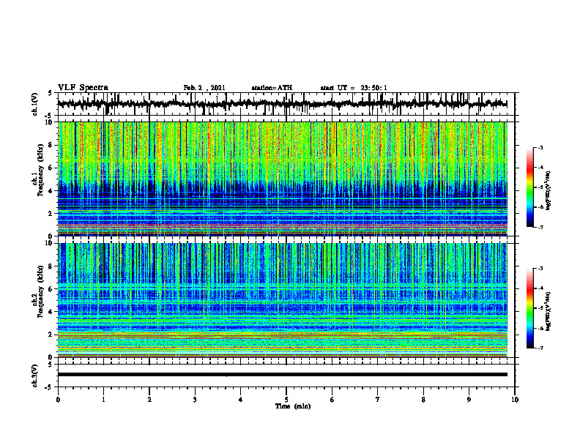Click time axis tick label "2"
The width and height of the screenshot is (580, 448).
coord(149,400)
